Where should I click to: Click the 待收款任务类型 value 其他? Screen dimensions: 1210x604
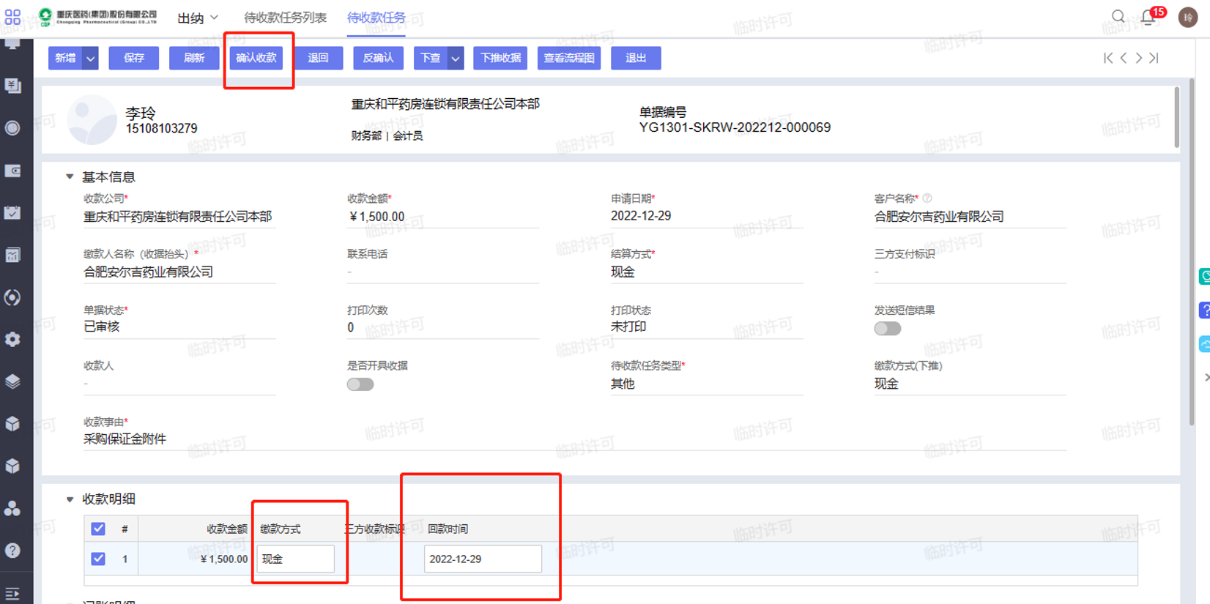tap(623, 384)
